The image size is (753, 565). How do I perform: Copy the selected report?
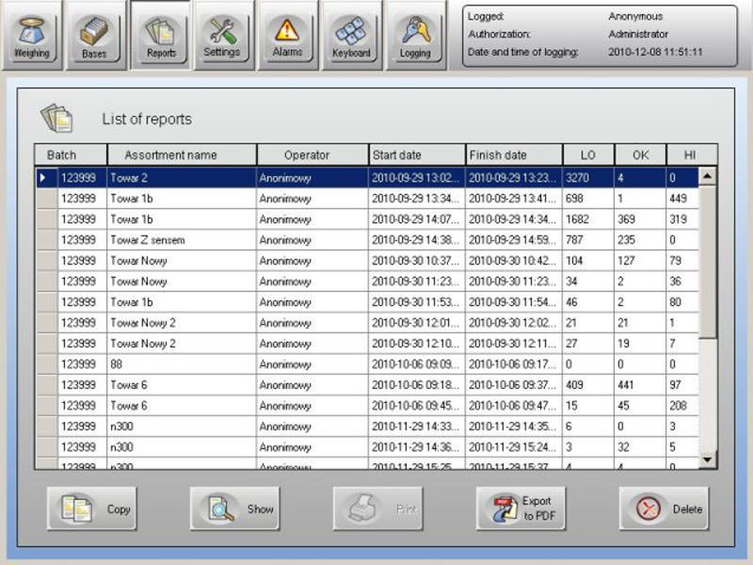[x=91, y=508]
